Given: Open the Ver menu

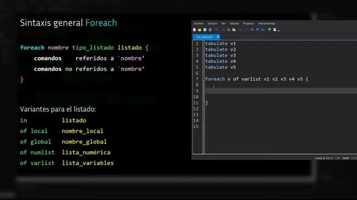Looking at the screenshot, I should (x=223, y=23).
